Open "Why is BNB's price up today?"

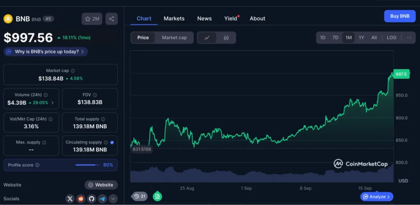(46, 52)
